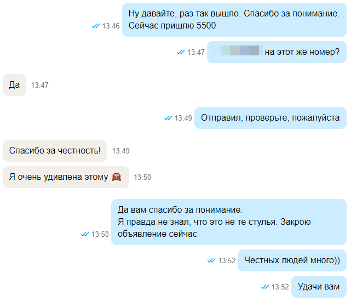Click the read checkmarks beside 13:46

96,26
